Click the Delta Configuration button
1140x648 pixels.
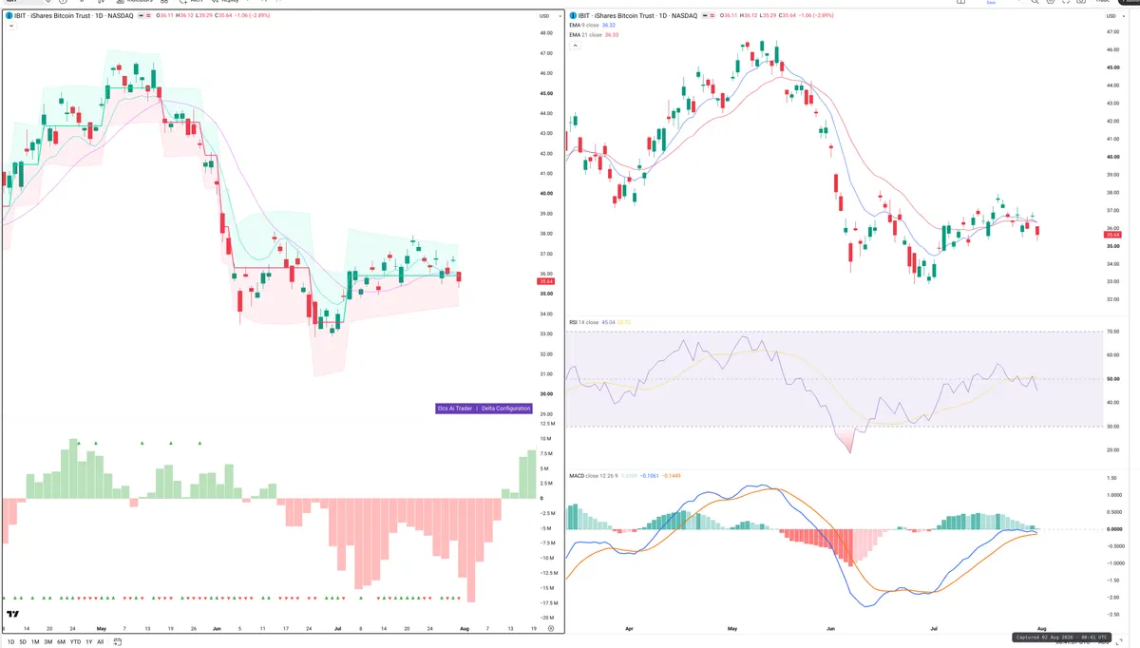click(505, 409)
